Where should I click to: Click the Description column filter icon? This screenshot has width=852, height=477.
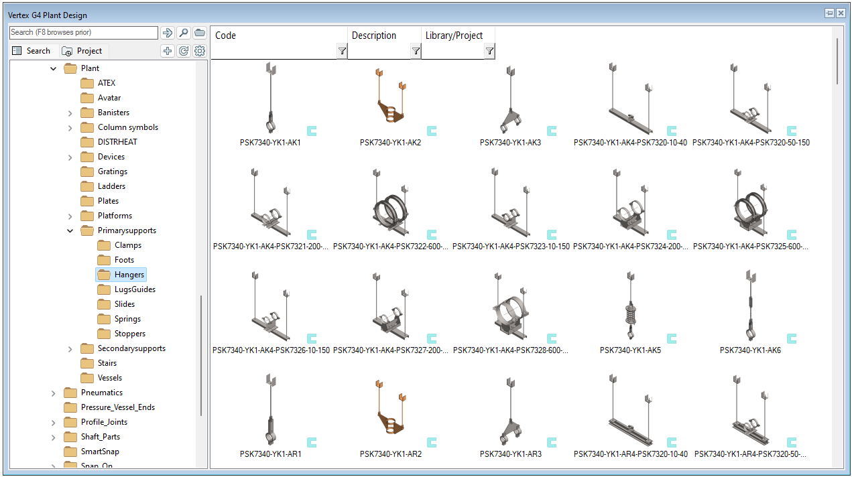click(416, 51)
